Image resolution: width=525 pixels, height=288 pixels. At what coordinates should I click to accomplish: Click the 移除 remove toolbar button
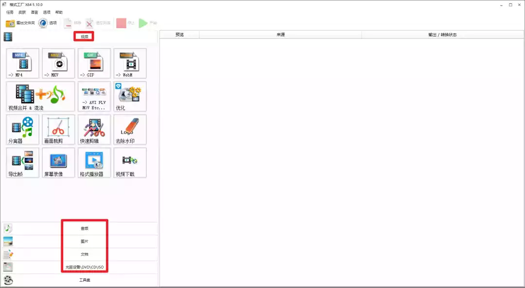[x=72, y=23]
